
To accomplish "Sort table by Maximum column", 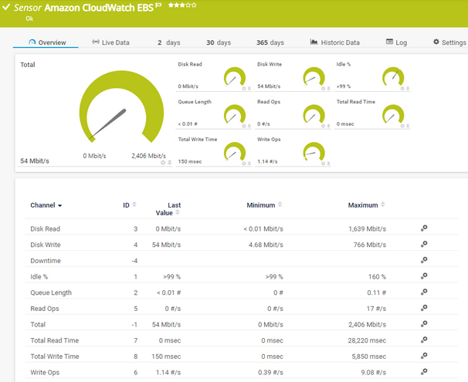I will [x=366, y=205].
